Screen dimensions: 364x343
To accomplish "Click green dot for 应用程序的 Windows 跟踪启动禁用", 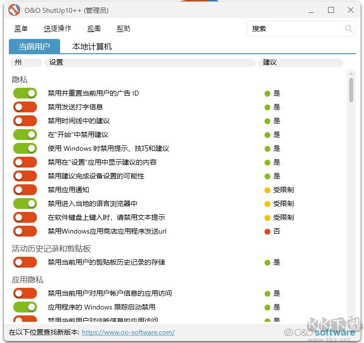I will tap(267, 308).
